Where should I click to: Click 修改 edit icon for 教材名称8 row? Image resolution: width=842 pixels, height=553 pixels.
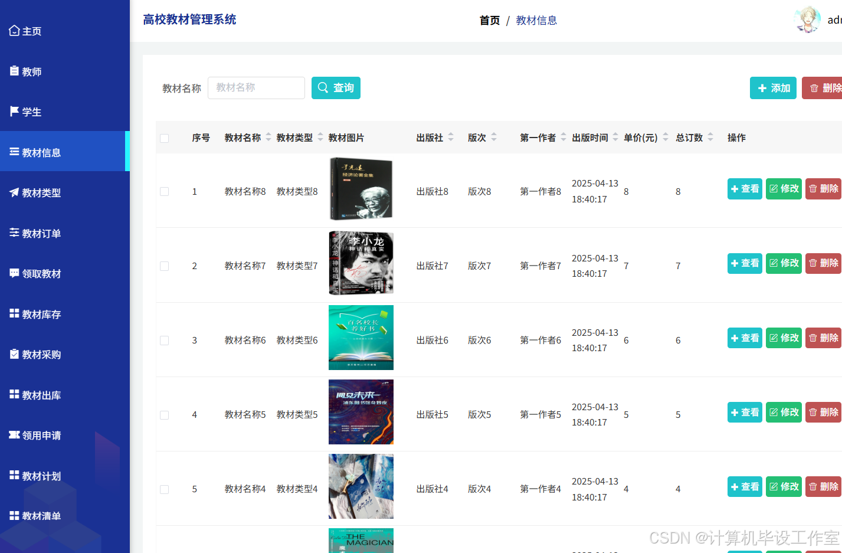click(x=774, y=189)
